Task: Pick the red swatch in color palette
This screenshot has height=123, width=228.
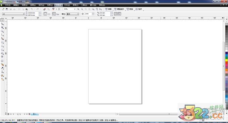Action: pos(226,63)
